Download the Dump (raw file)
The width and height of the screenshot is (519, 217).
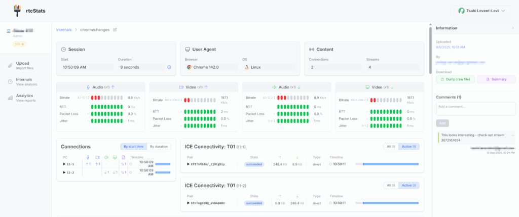coord(455,79)
